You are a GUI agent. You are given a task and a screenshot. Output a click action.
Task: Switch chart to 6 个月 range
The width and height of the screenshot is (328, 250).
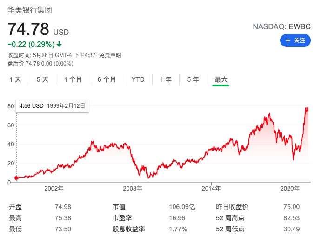click(107, 79)
